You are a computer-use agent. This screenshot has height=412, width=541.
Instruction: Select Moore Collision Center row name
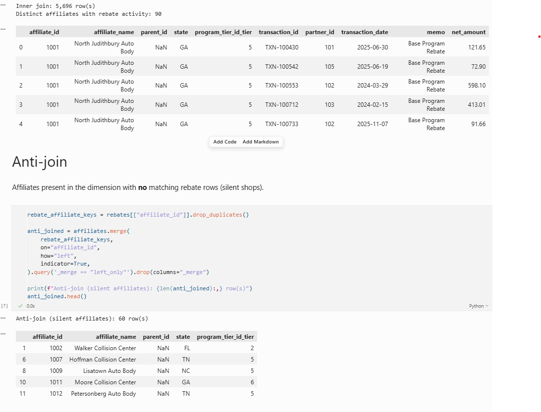tap(106, 382)
